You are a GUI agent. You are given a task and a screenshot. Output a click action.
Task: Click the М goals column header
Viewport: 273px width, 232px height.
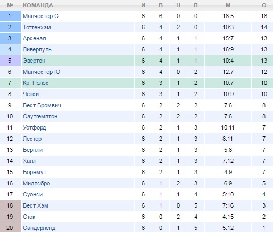[228, 5]
